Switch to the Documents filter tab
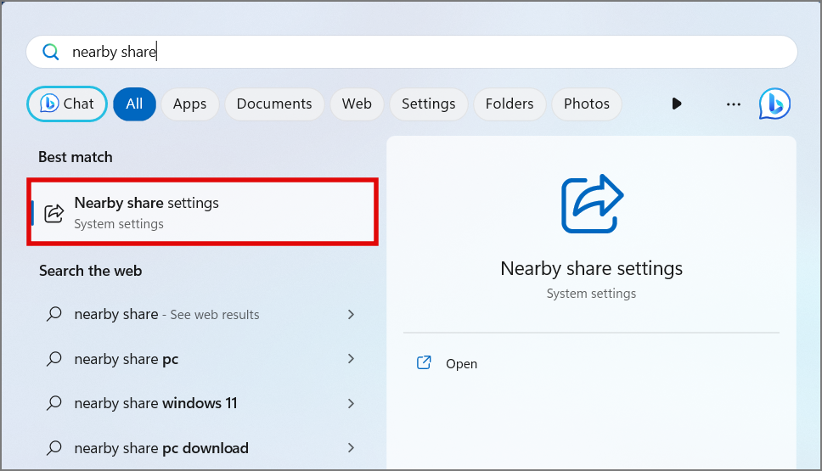The height and width of the screenshot is (471, 822). pyautogui.click(x=274, y=104)
